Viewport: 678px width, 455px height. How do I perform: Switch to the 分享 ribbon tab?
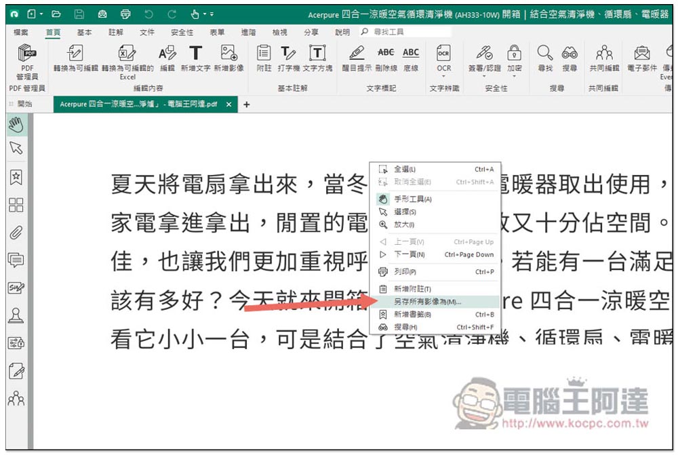click(311, 33)
